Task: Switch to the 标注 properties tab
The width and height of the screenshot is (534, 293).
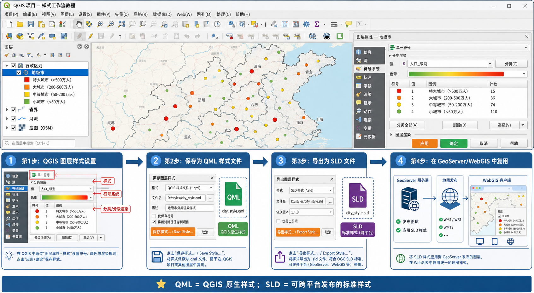Action: 368,77
